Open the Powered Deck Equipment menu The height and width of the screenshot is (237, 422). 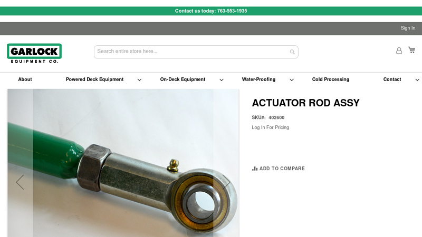95,80
